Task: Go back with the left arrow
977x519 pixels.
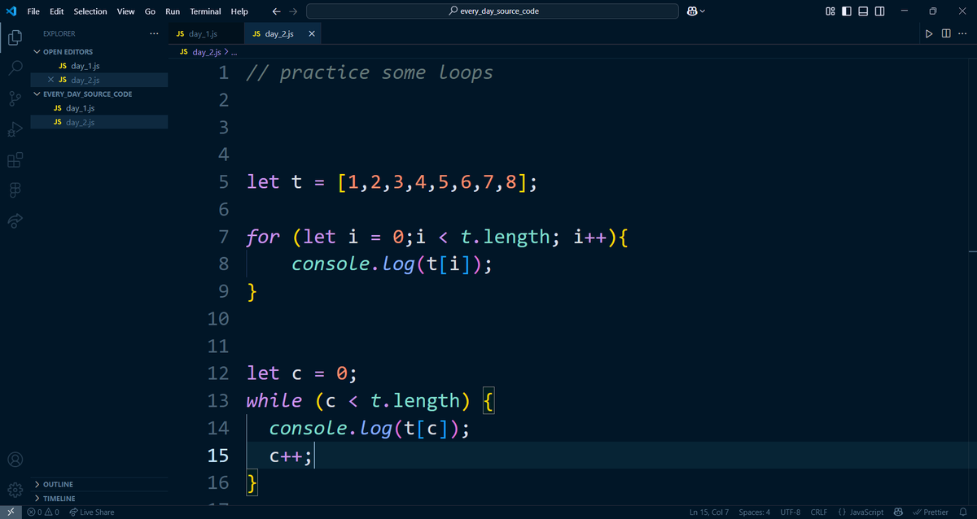Action: 277,11
